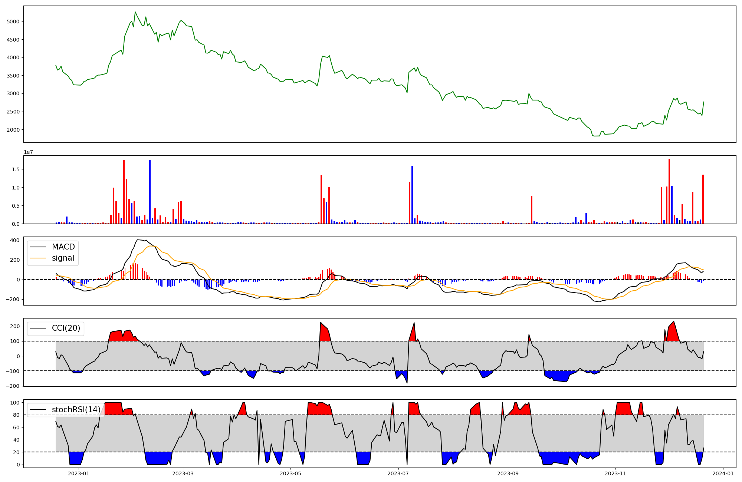Click the black MACD legend line swatch

[x=38, y=247]
